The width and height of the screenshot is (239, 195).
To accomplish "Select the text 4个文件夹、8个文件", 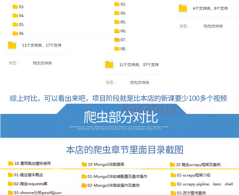I will 210,8.
